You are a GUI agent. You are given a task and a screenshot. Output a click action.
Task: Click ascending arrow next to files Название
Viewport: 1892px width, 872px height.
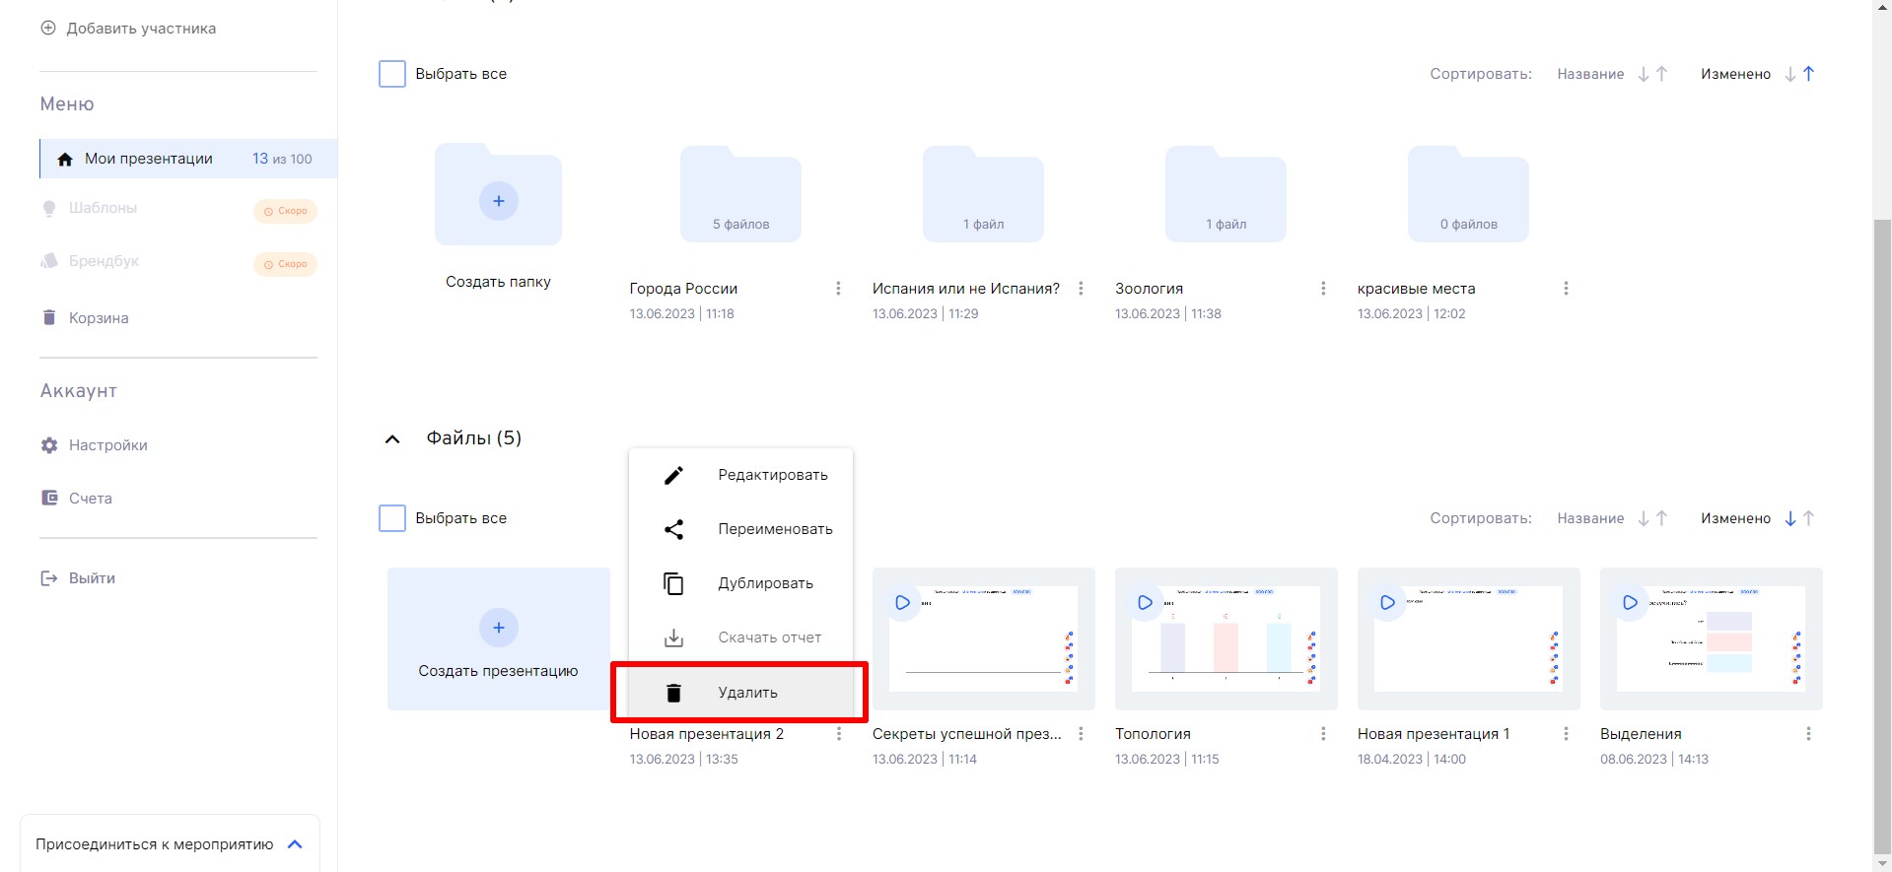click(x=1661, y=518)
